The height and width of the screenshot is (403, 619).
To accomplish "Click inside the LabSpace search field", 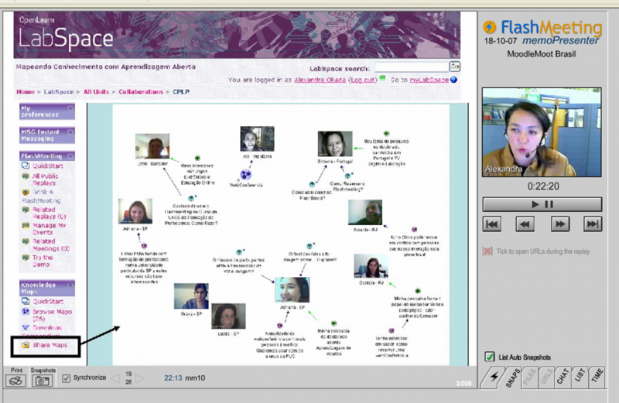I will [411, 67].
